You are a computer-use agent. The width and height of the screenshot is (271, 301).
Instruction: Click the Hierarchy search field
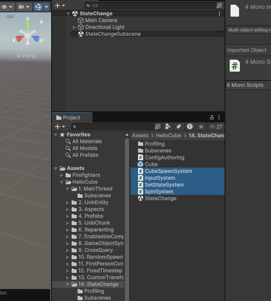[x=151, y=6]
